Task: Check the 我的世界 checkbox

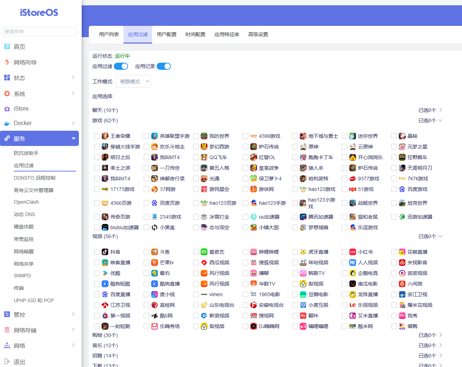Action: tap(196, 136)
